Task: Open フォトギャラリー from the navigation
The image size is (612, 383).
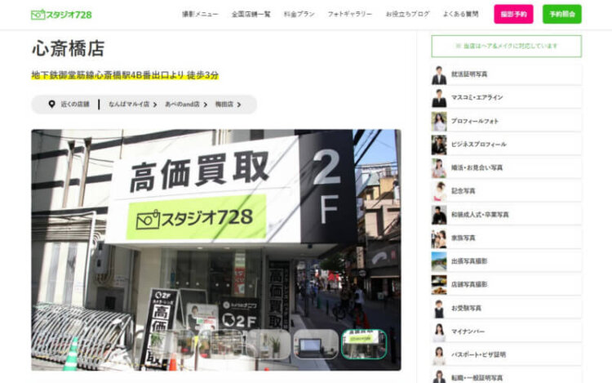Action: (350, 14)
